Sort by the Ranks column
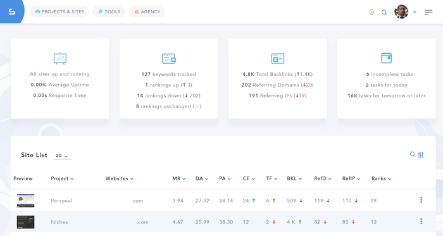 click(381, 178)
